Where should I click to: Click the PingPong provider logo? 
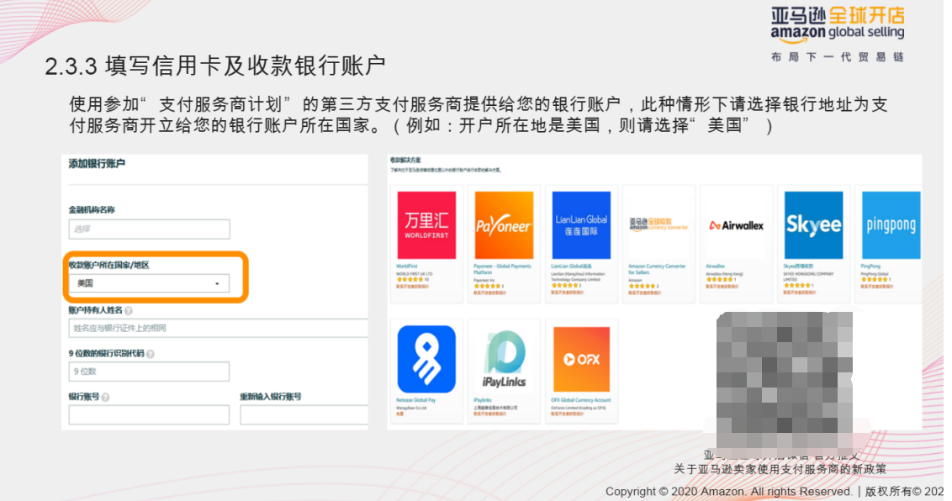(x=892, y=224)
